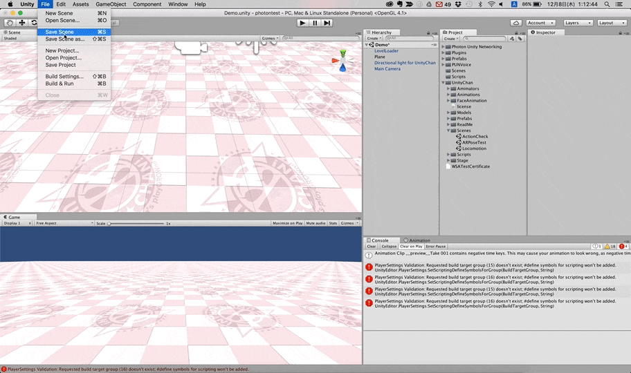Viewport: 631px width, 373px height.
Task: Toggle Error Pause in Console
Action: coord(436,247)
